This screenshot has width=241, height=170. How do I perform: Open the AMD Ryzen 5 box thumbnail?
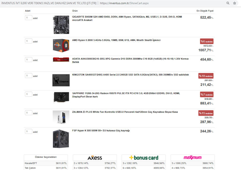coord(61,45)
